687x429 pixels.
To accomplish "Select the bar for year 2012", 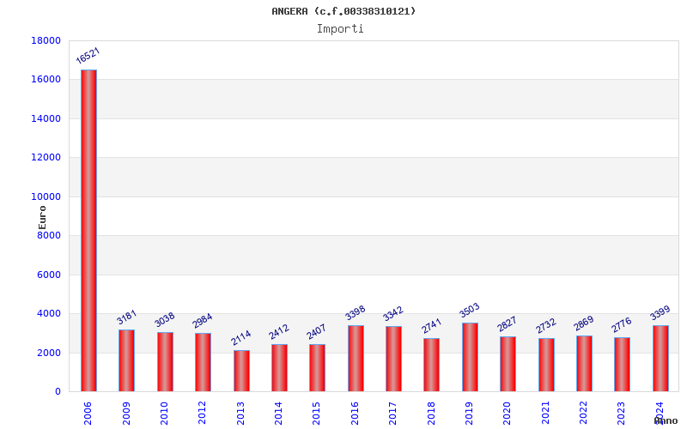I will (203, 362).
